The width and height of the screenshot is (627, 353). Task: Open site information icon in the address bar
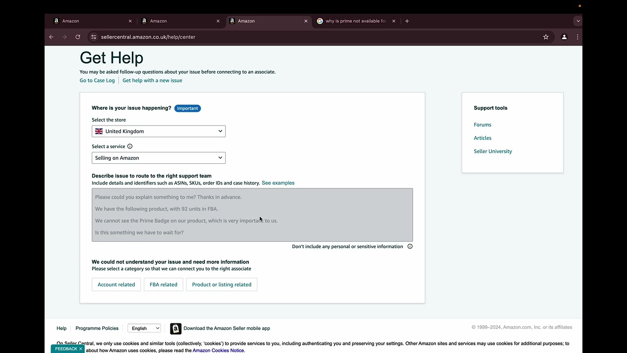pos(94,37)
